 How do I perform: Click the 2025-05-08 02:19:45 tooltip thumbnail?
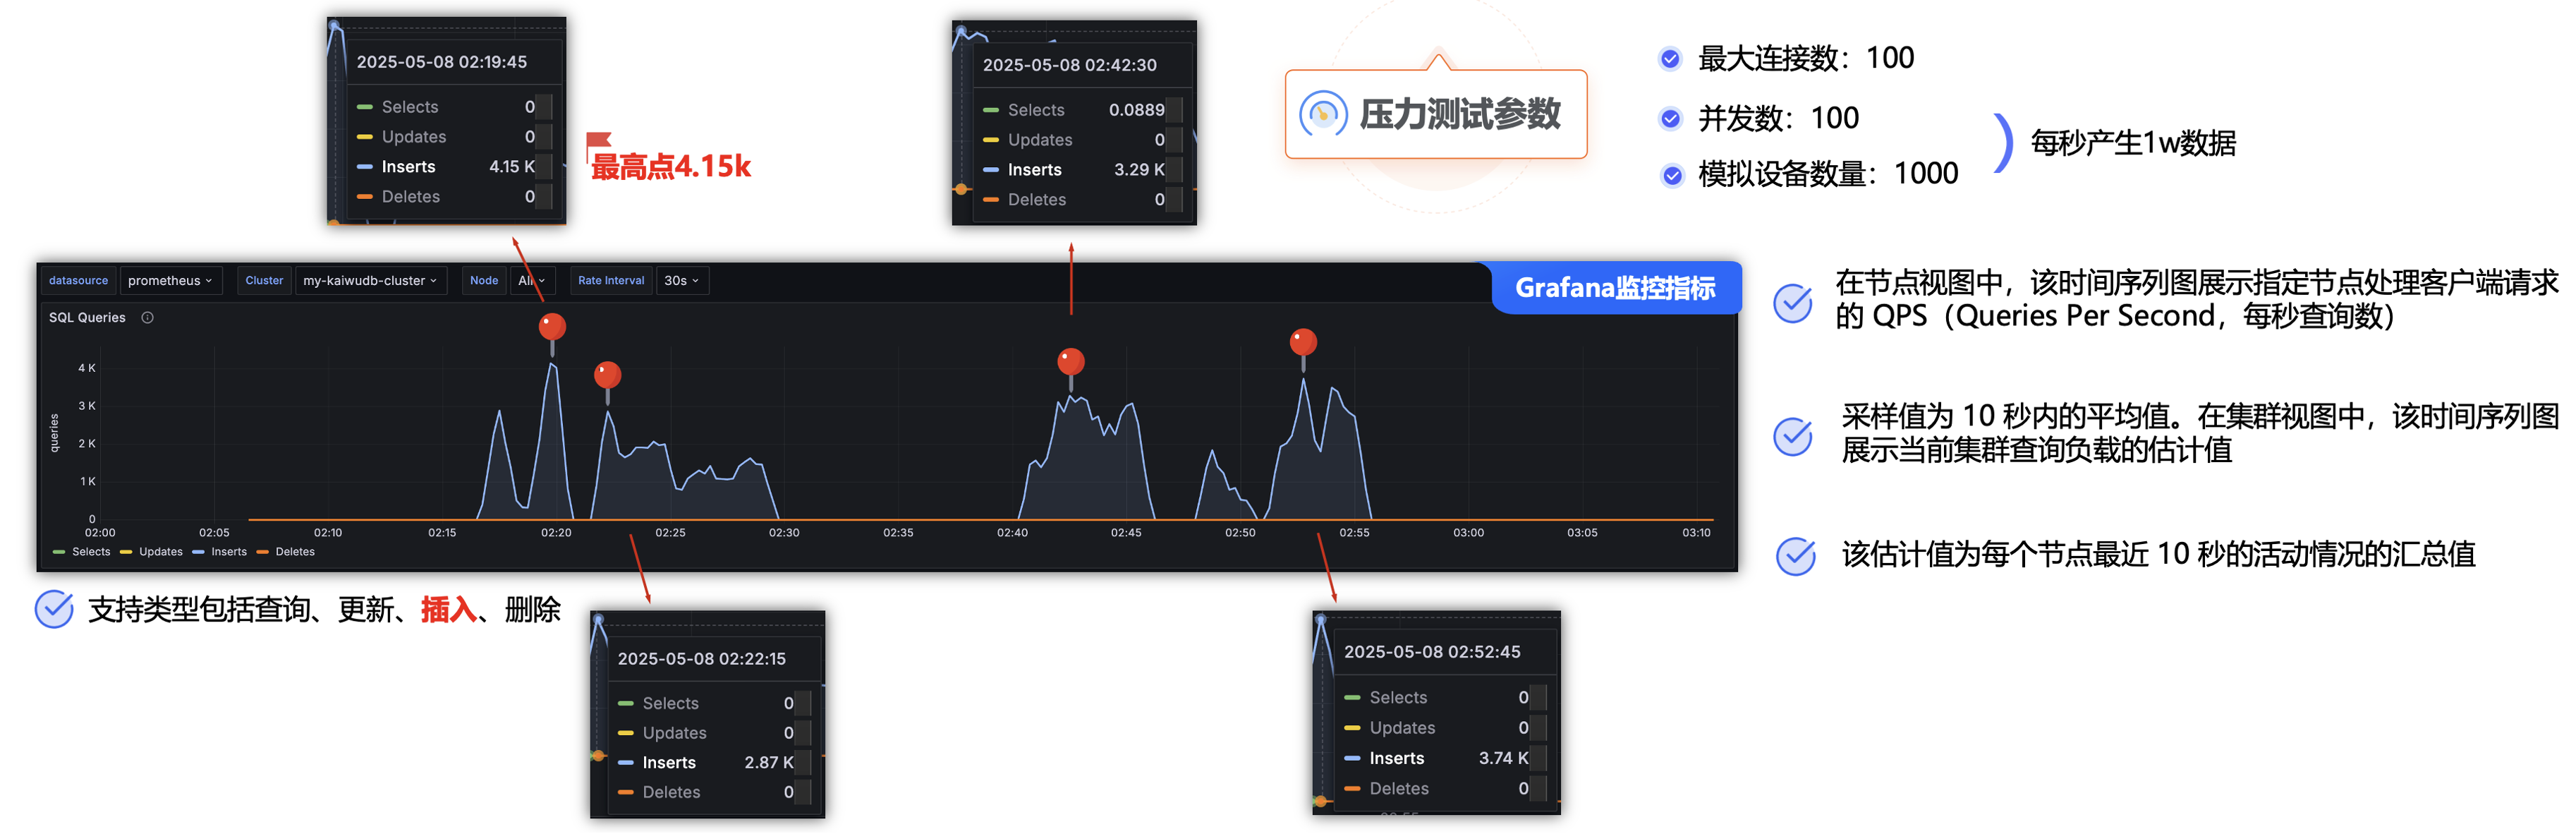(446, 120)
